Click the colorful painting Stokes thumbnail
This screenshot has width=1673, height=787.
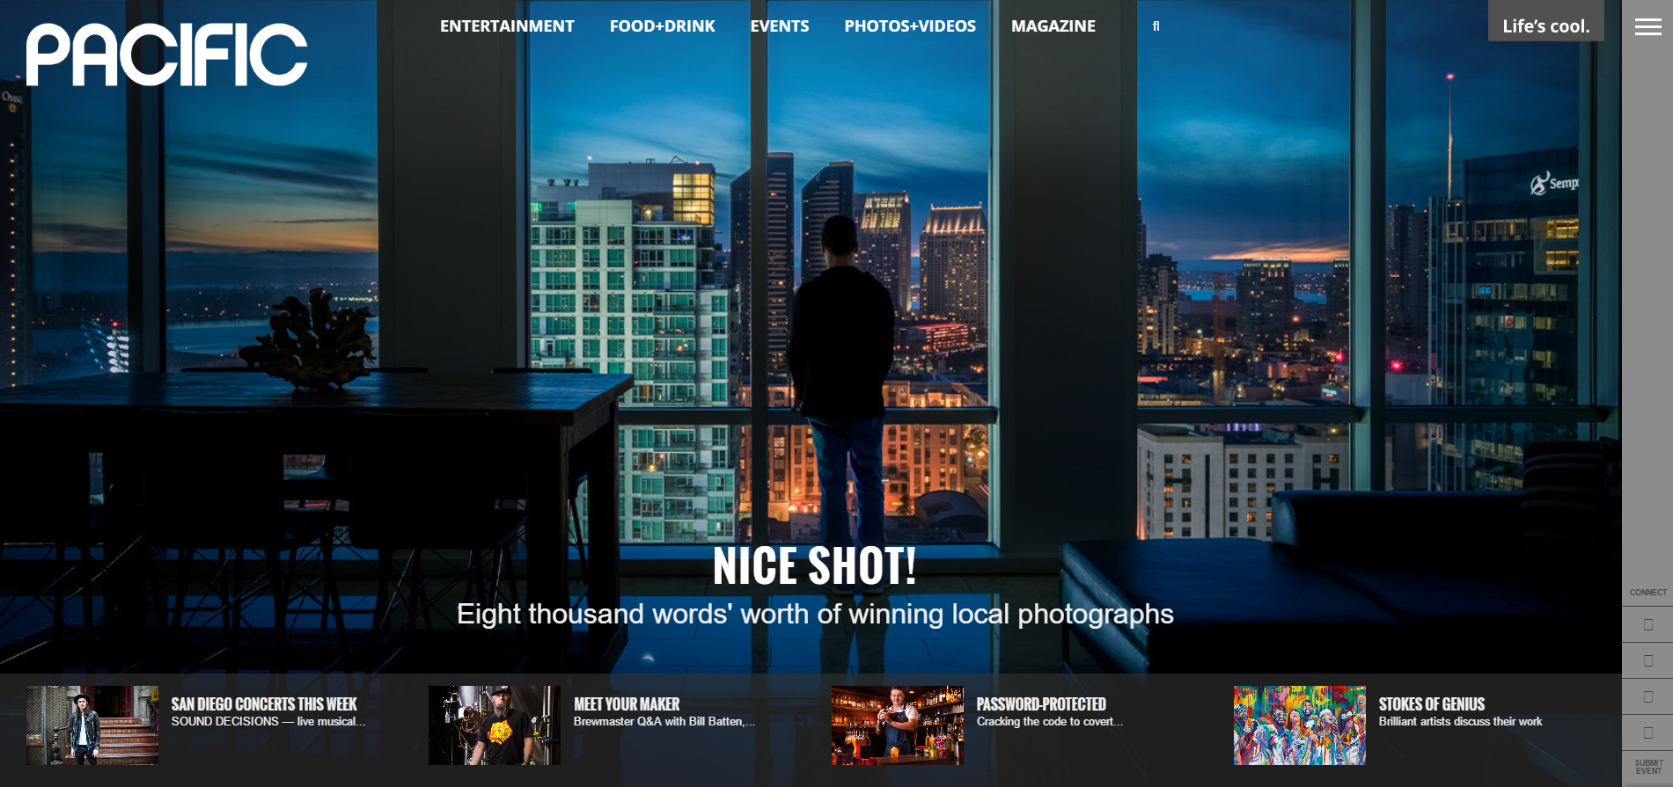[x=1300, y=725]
